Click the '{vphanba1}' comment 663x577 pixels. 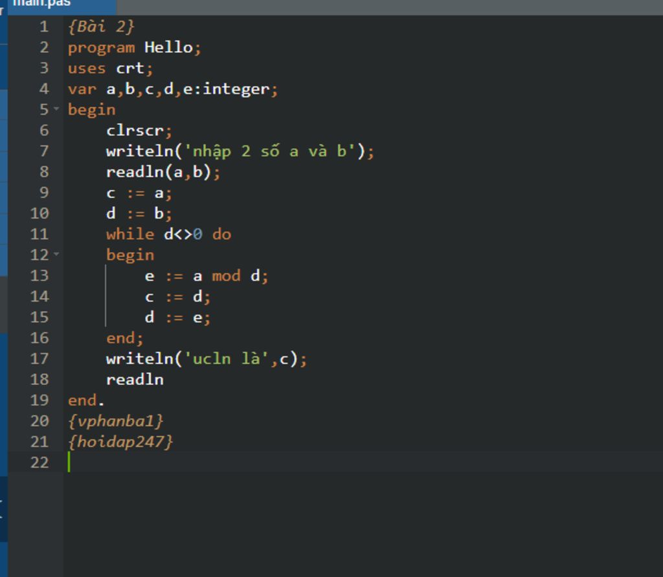[115, 421]
